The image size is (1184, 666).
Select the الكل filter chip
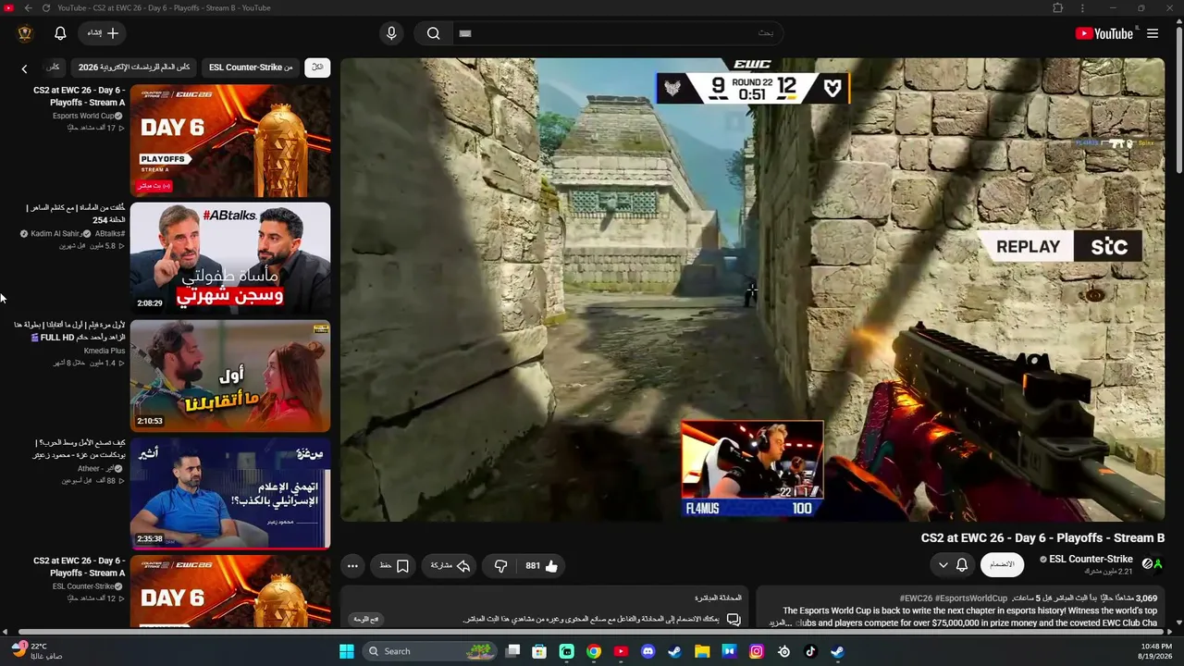(x=317, y=68)
